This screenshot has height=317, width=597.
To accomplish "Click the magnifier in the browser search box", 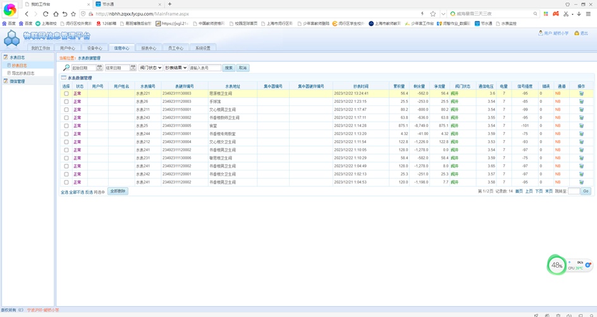I will (x=535, y=14).
